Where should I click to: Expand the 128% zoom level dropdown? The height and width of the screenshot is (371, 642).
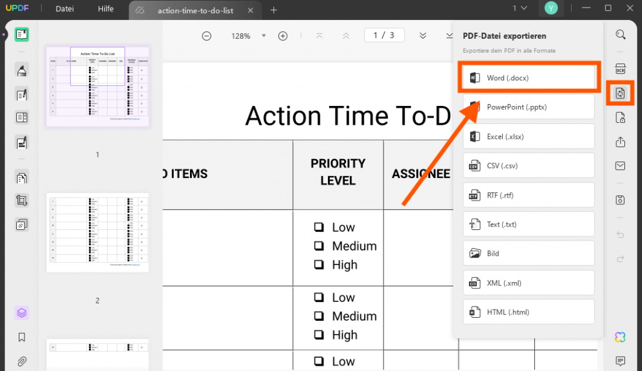[264, 36]
